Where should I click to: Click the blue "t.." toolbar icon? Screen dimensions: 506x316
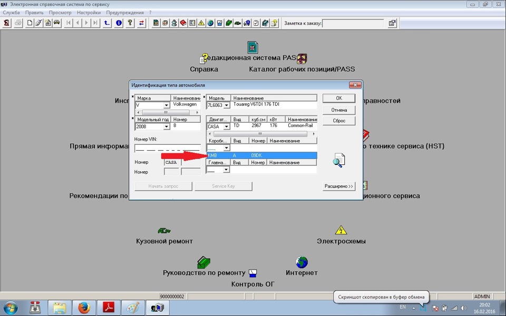tap(107, 23)
